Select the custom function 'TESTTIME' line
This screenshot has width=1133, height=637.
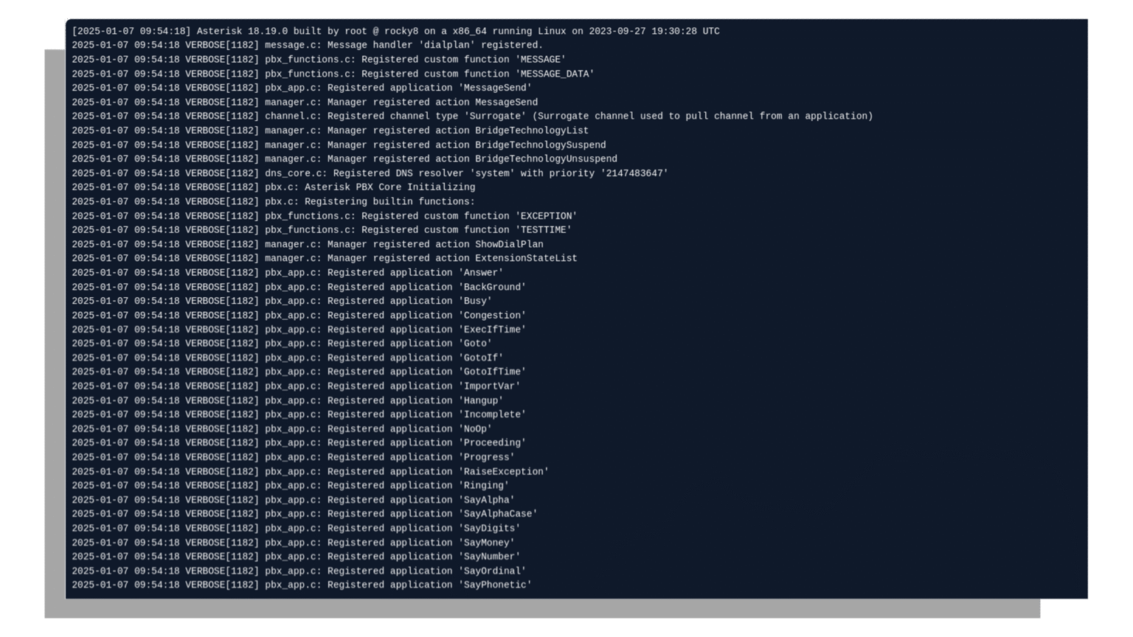[322, 230]
